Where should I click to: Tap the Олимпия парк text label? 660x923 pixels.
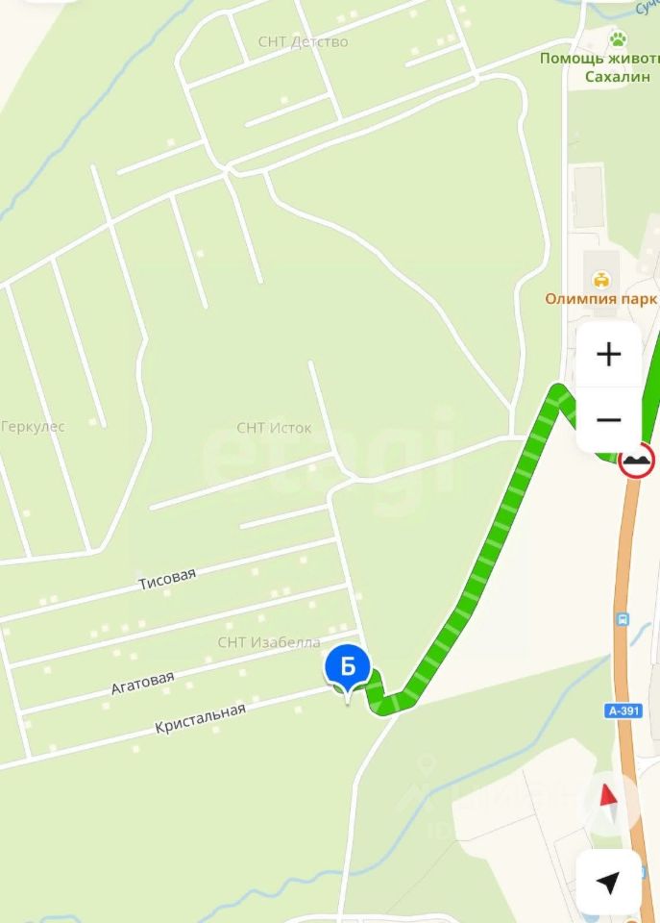[601, 299]
